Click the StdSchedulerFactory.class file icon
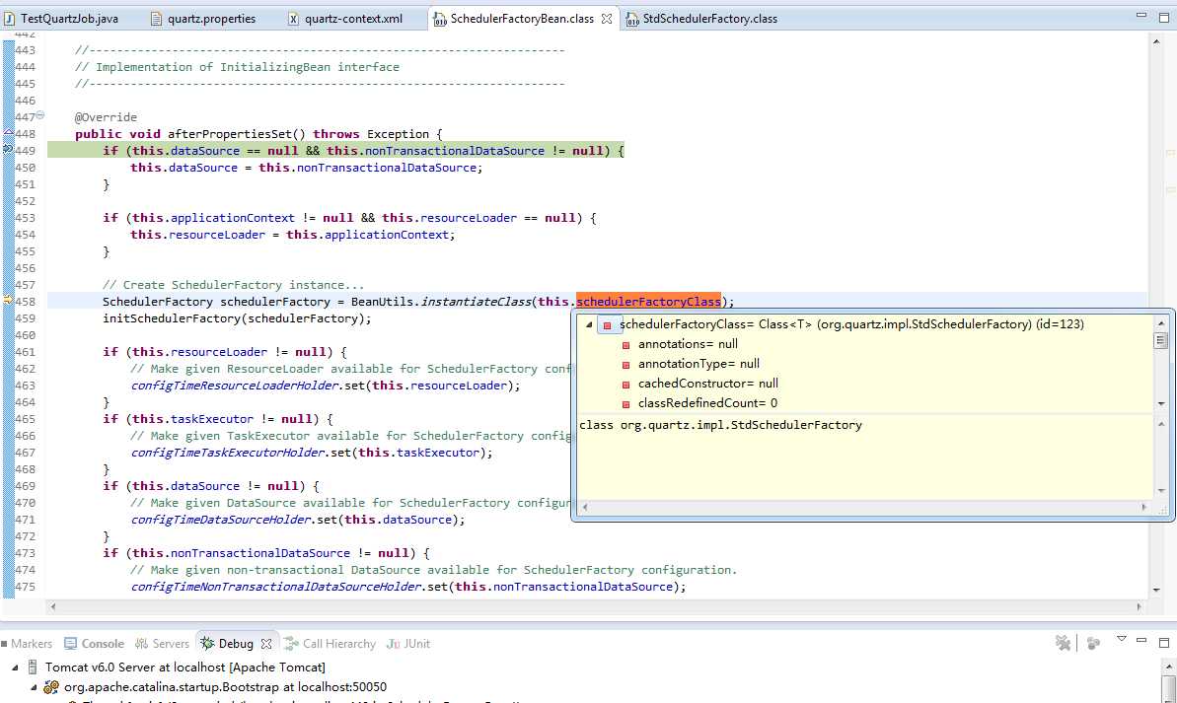 632,19
